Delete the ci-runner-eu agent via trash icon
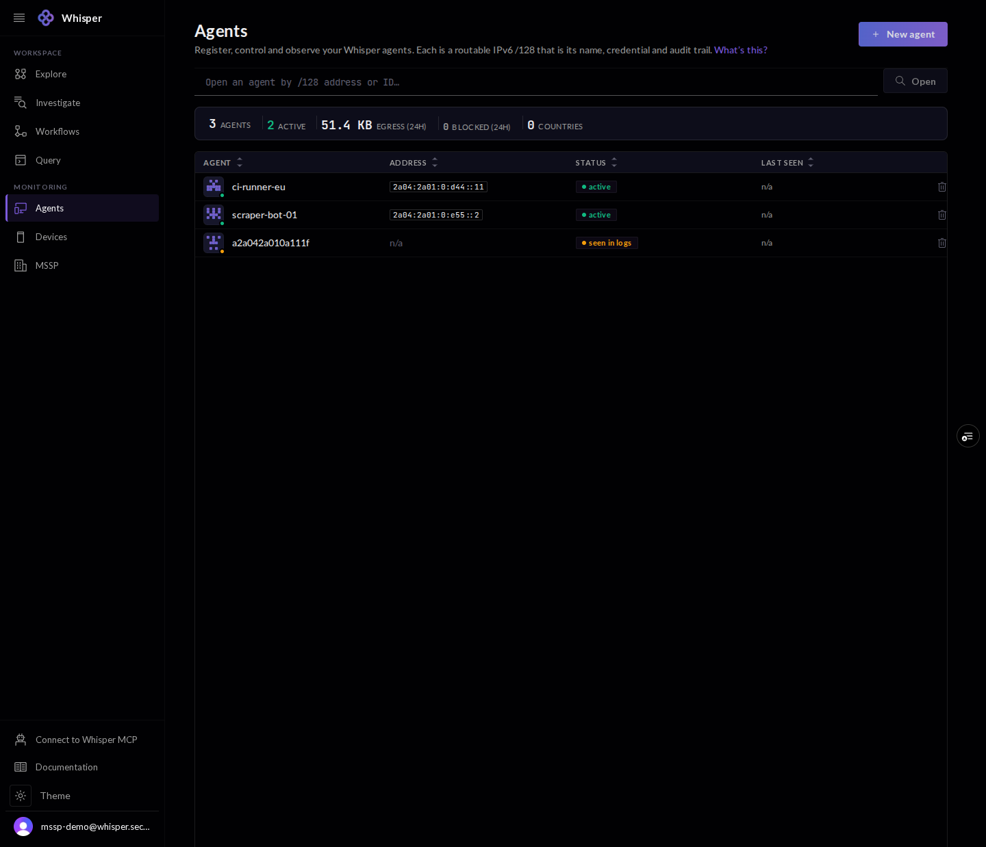The image size is (986, 847). [942, 187]
